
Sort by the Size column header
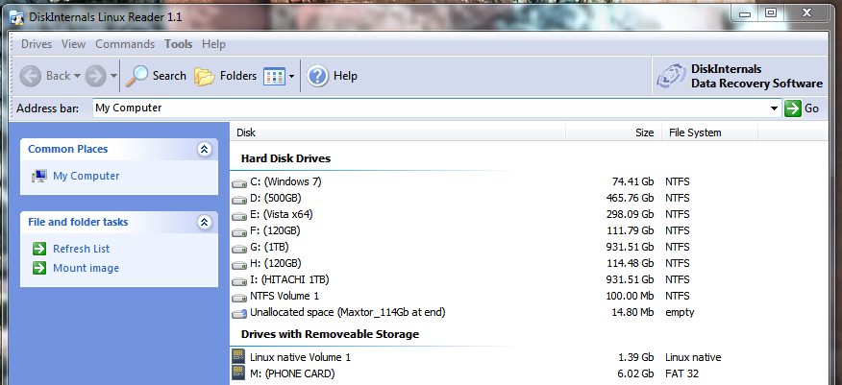644,132
